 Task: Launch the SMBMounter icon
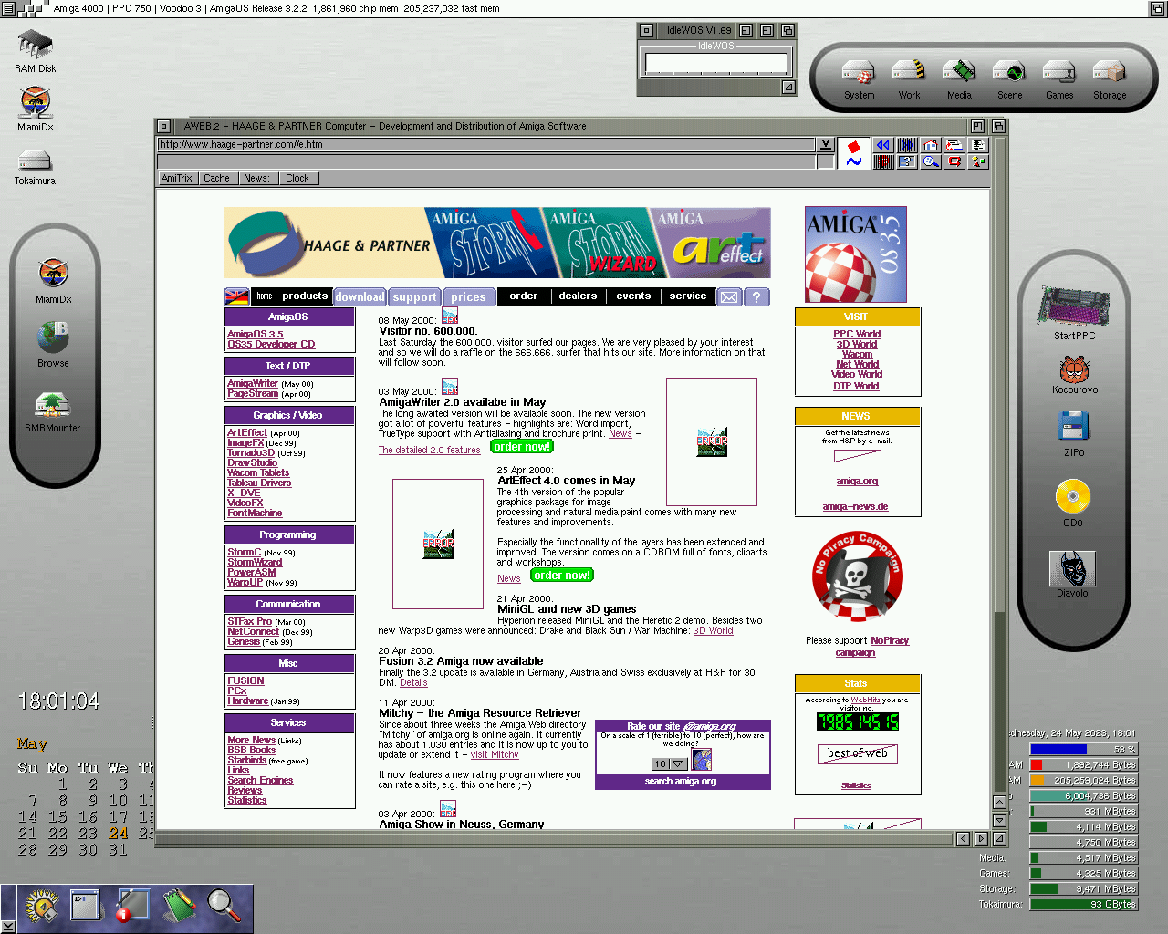tap(52, 404)
